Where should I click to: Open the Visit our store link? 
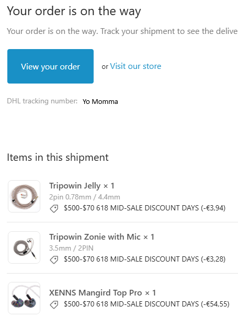(x=135, y=66)
